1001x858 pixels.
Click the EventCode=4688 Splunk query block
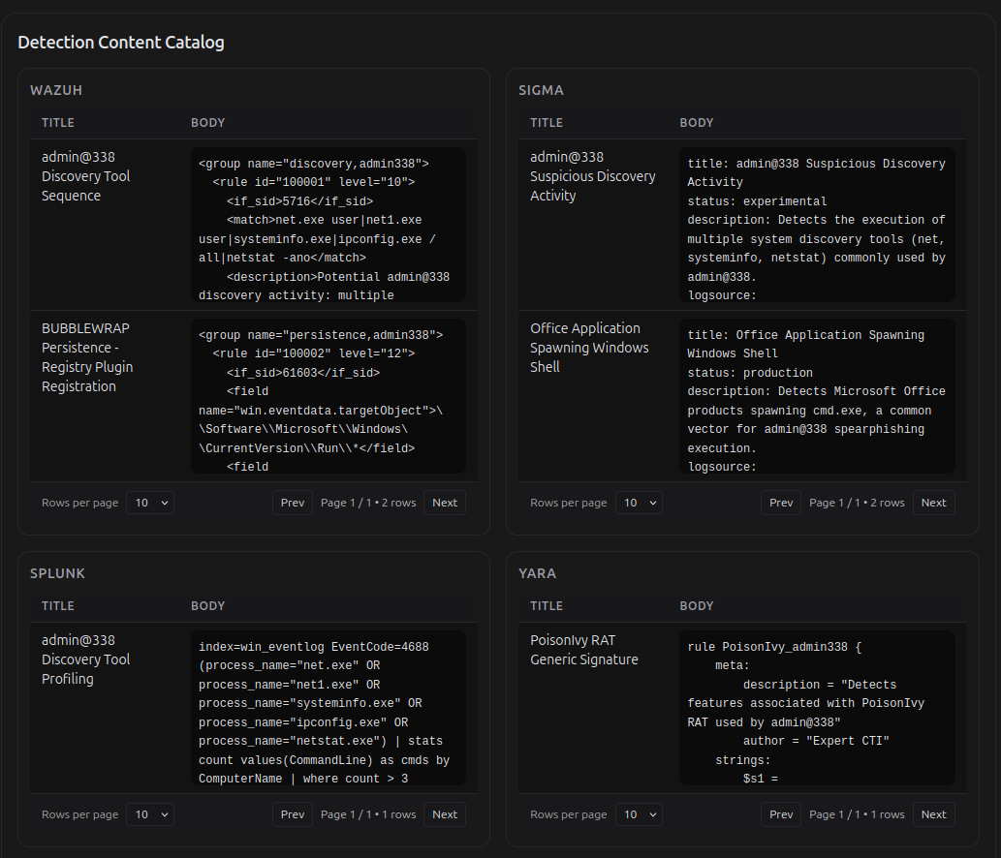[x=328, y=708]
